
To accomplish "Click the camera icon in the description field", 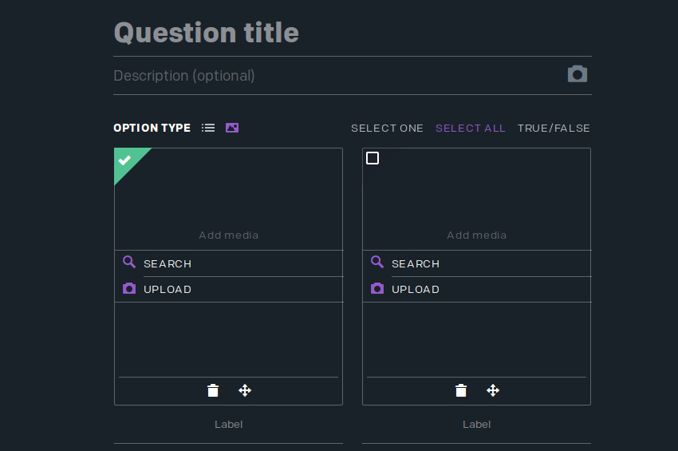I will tap(577, 74).
